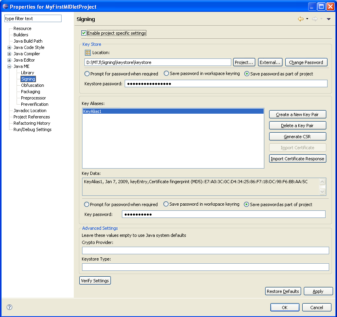337x317 pixels.
Task: Expand the Java Editor node
Action: click(x=9, y=60)
